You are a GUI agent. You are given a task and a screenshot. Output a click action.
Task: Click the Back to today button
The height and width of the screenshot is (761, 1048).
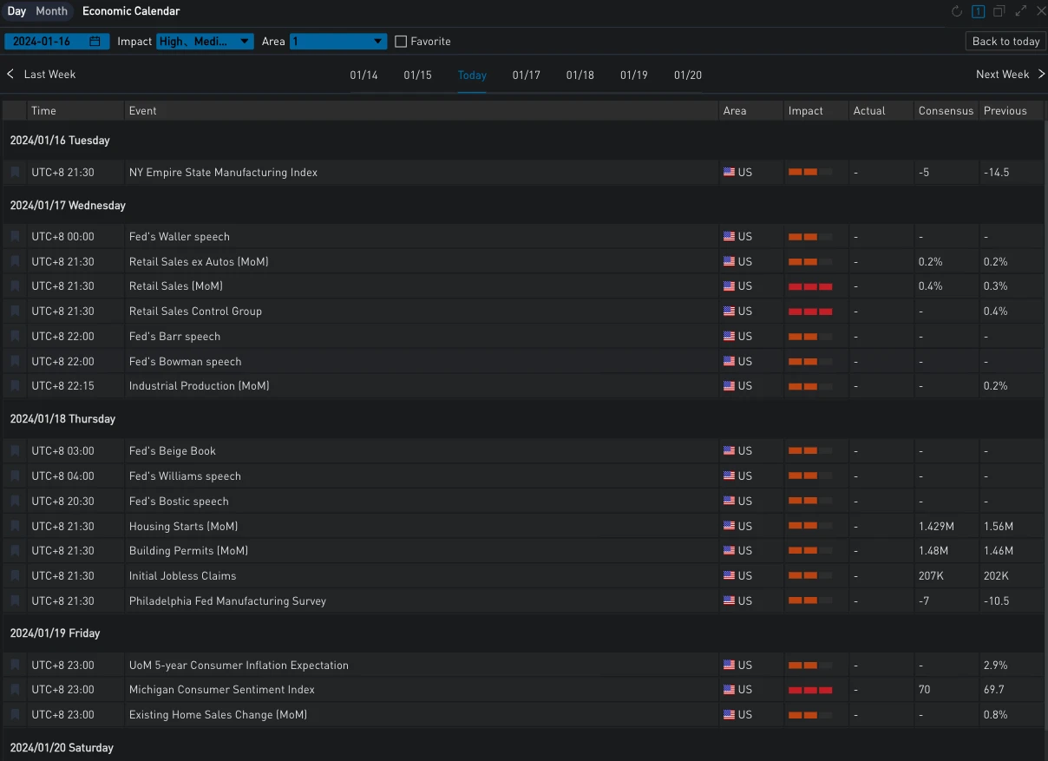[x=1005, y=42]
